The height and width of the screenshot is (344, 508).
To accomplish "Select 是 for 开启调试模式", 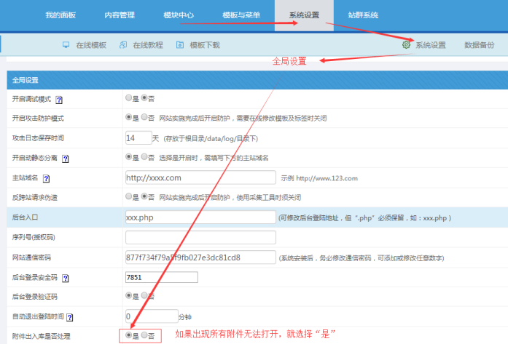I will (129, 97).
